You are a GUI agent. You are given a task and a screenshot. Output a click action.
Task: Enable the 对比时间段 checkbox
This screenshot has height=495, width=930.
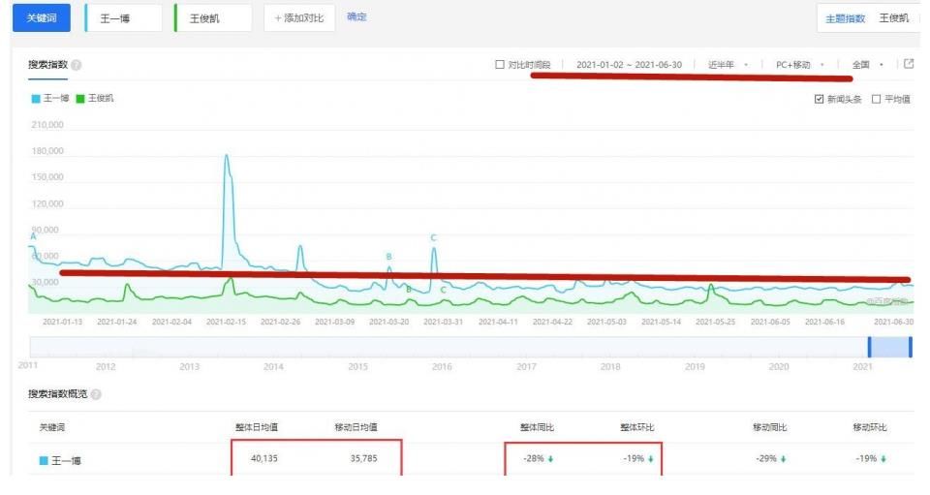pyautogui.click(x=500, y=64)
